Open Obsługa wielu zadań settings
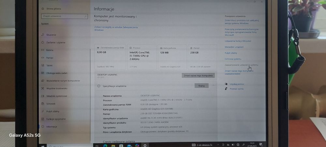 point(57,73)
